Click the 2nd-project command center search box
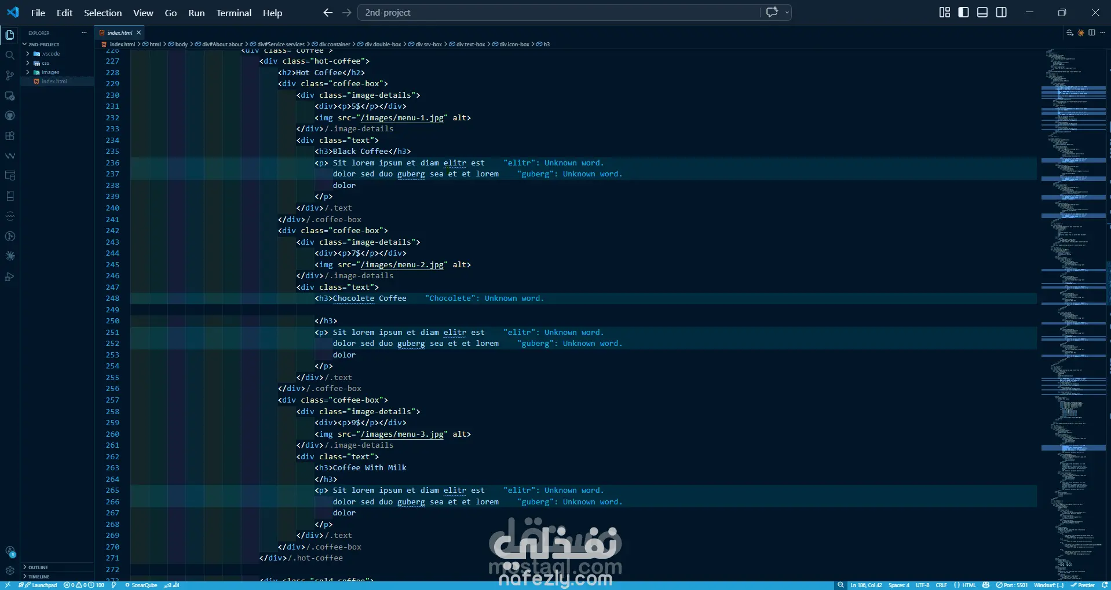 pyautogui.click(x=559, y=12)
